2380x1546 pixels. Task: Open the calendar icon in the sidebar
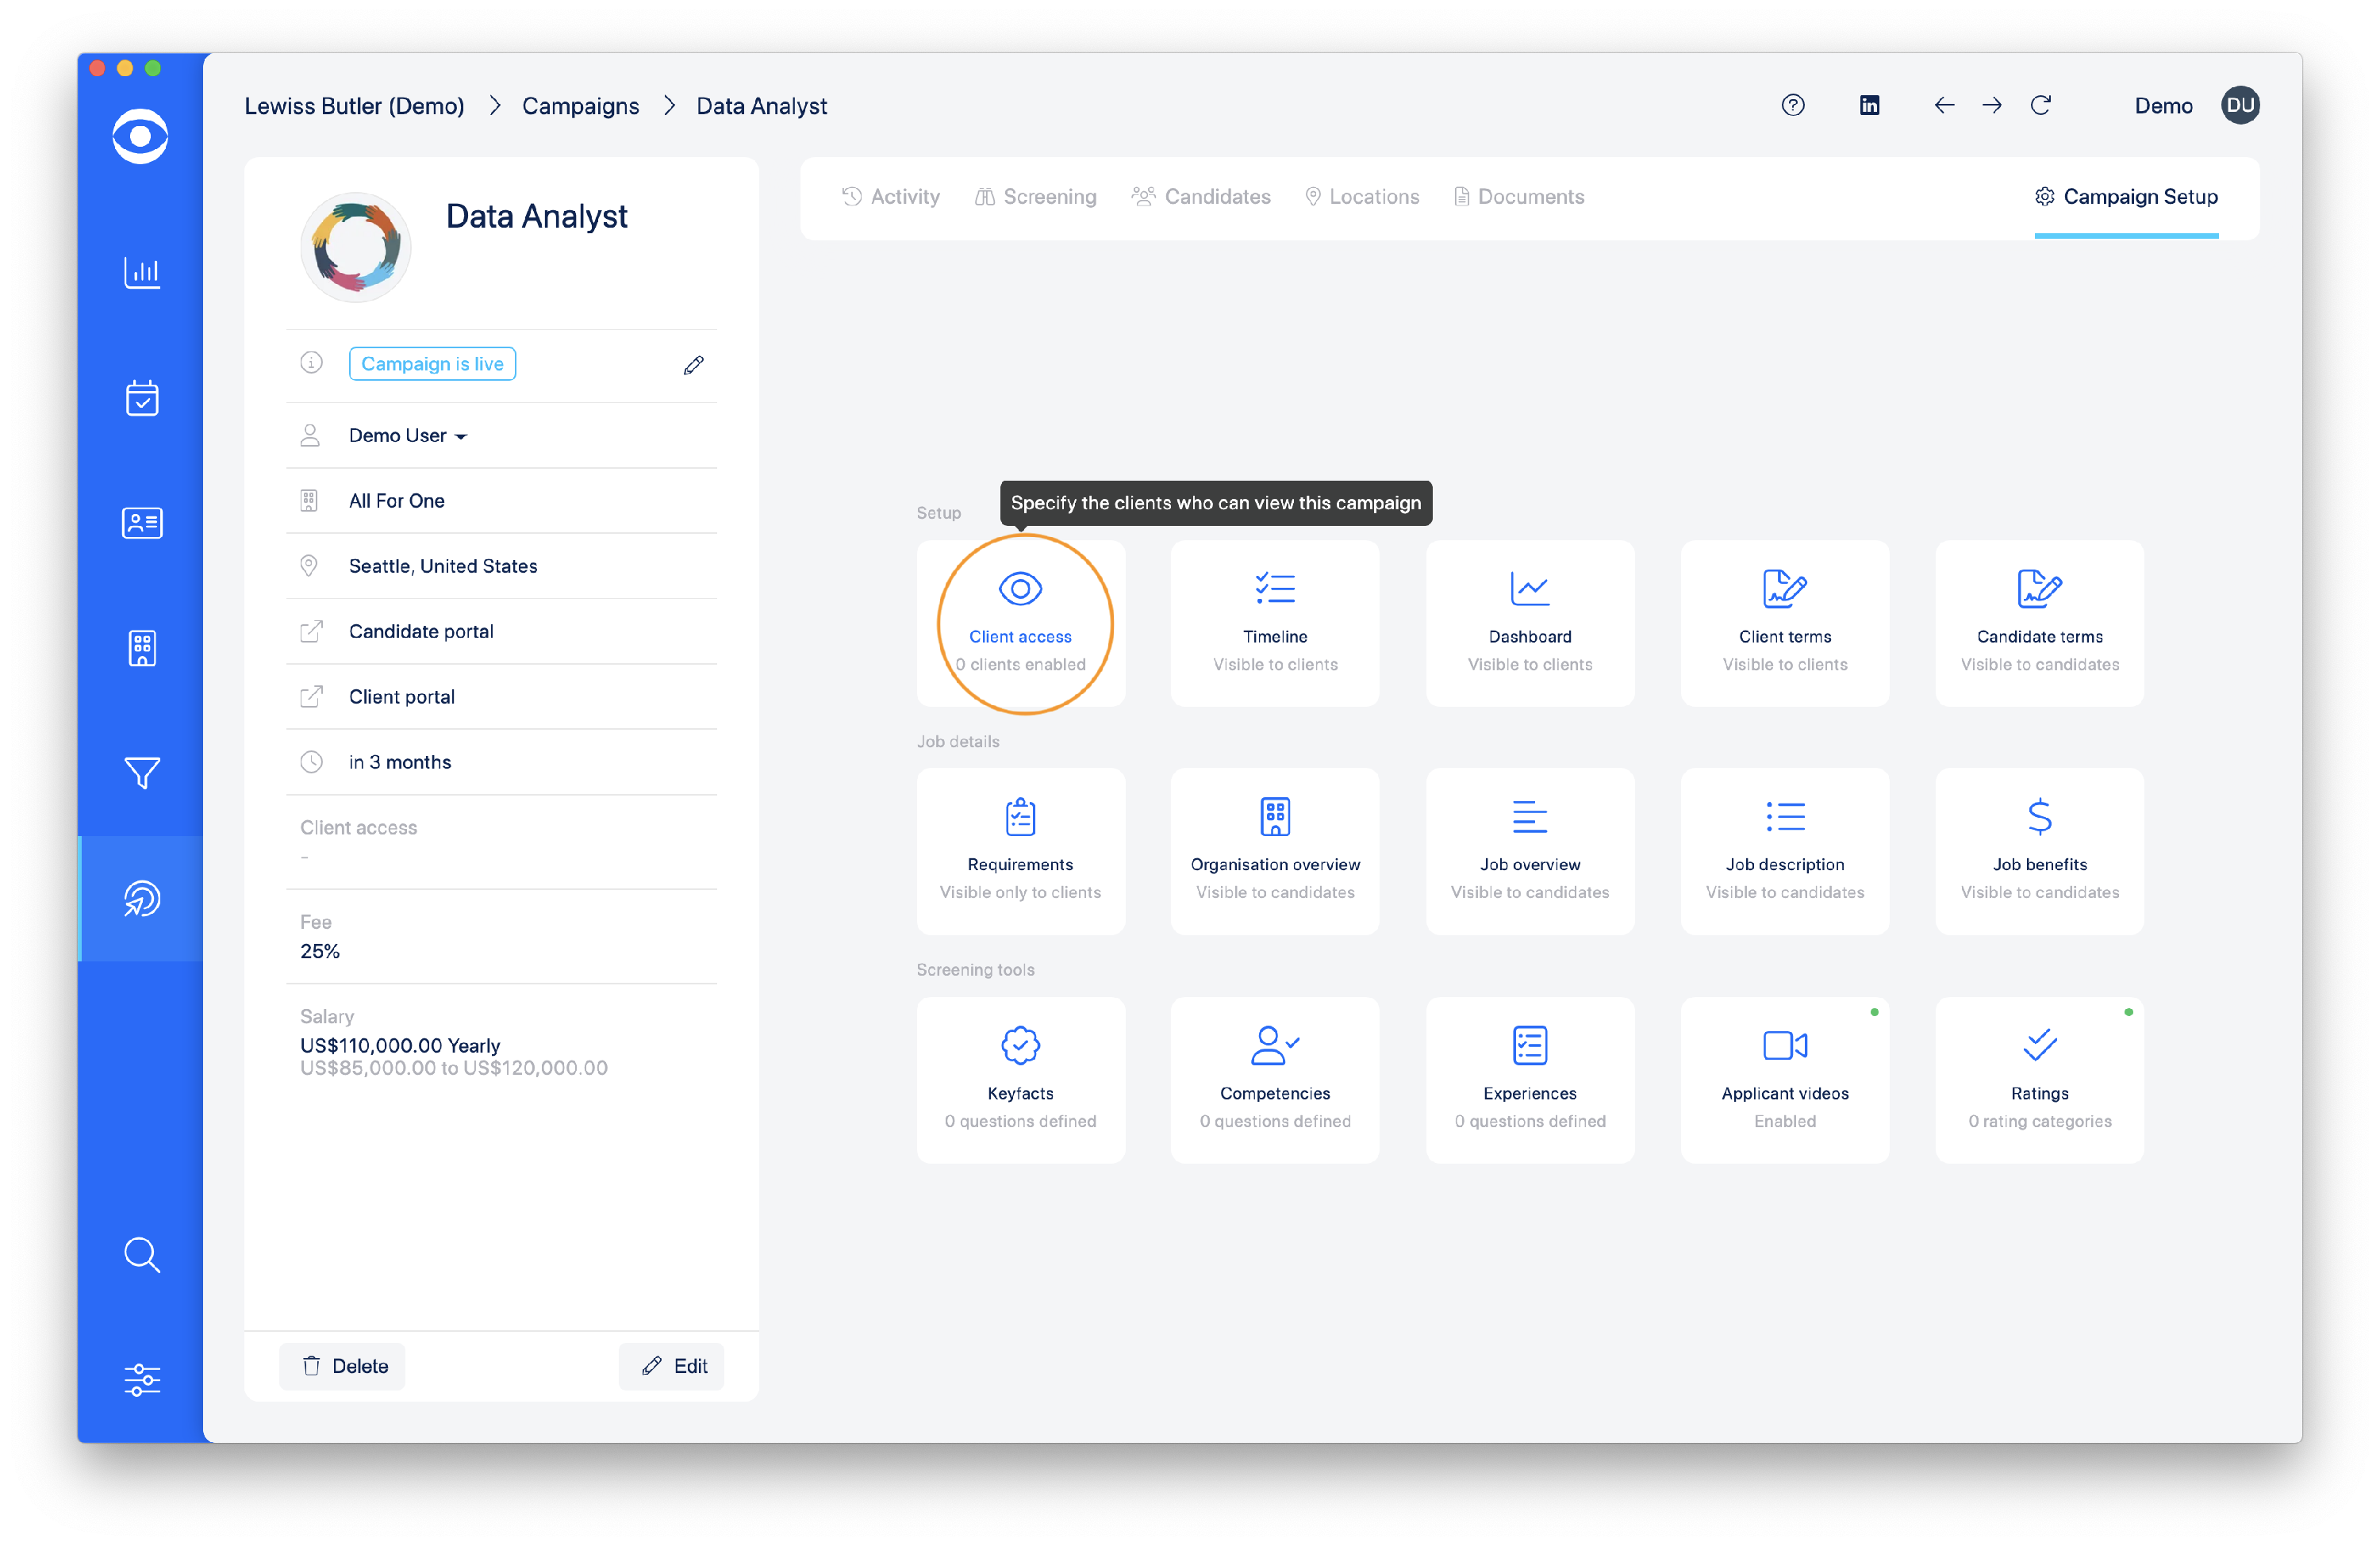(x=141, y=398)
